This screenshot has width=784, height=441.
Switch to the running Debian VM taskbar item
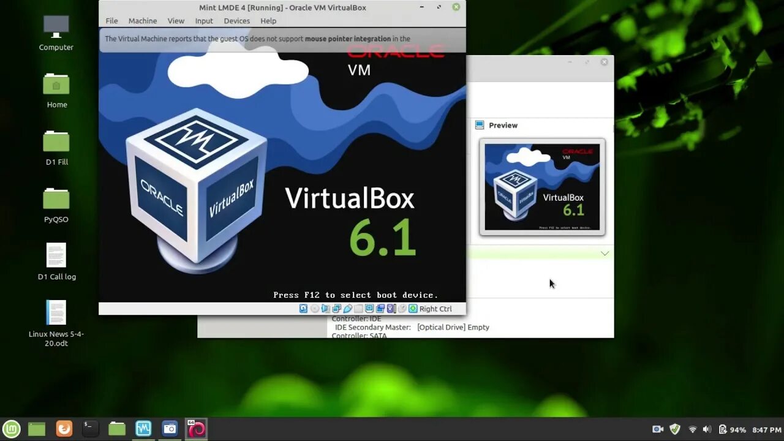197,429
